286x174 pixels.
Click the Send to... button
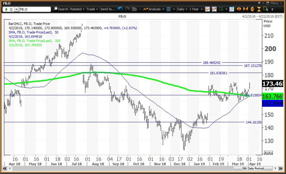pos(107,9)
